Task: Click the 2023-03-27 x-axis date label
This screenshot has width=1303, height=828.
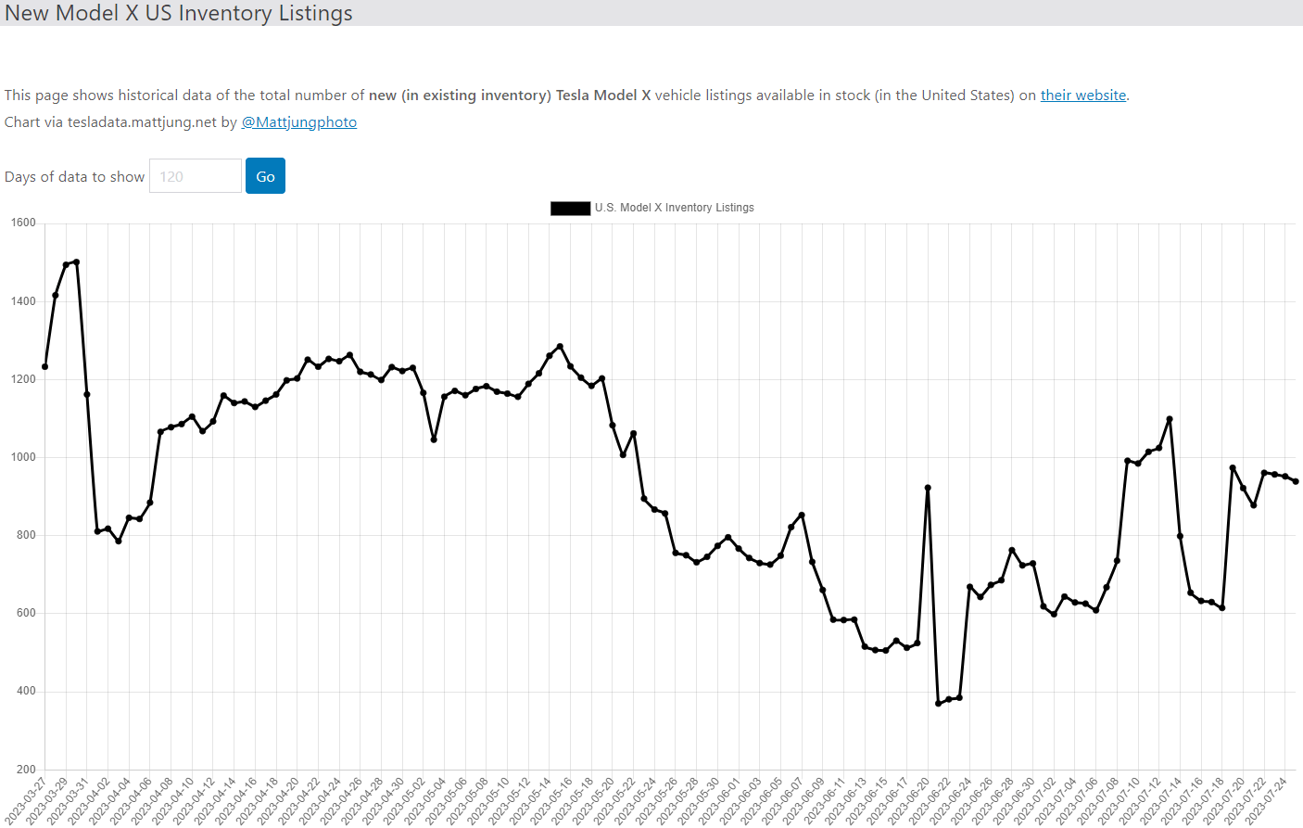Action: click(x=25, y=800)
